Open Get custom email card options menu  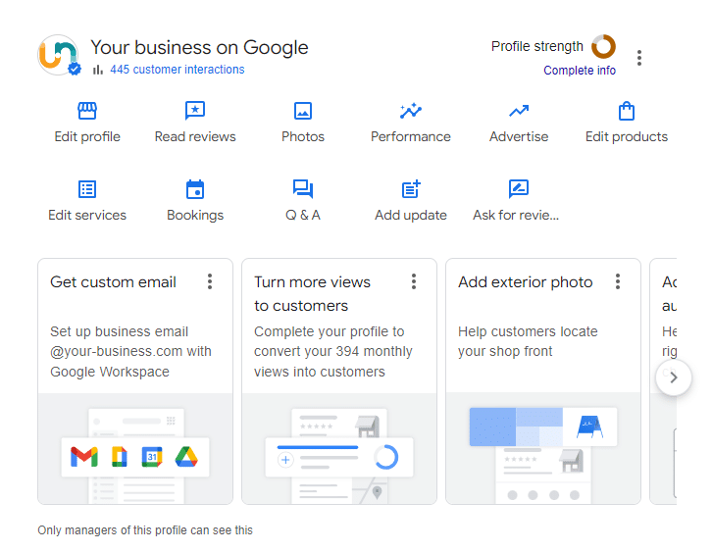click(210, 281)
